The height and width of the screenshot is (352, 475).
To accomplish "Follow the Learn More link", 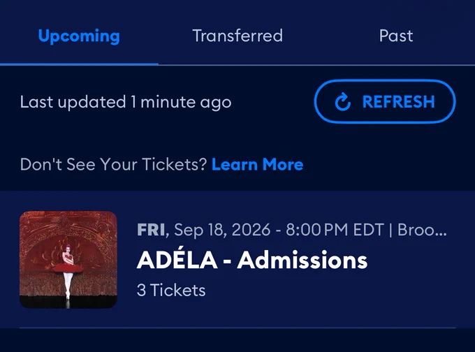I will tap(258, 164).
